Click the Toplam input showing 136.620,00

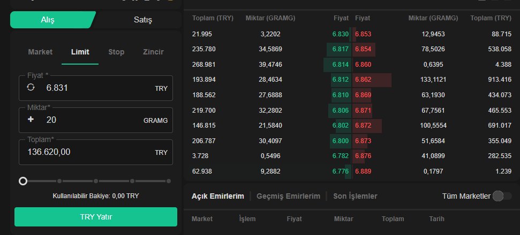[x=96, y=152]
